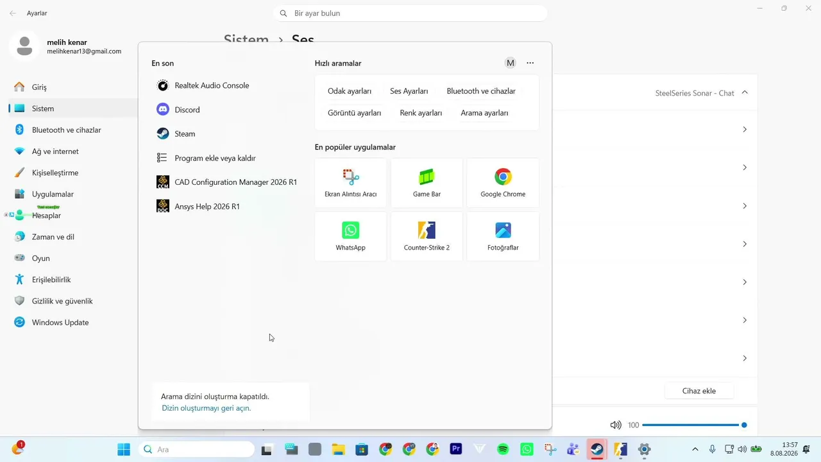Open Spotify from the taskbar
The width and height of the screenshot is (821, 462).
click(x=504, y=449)
